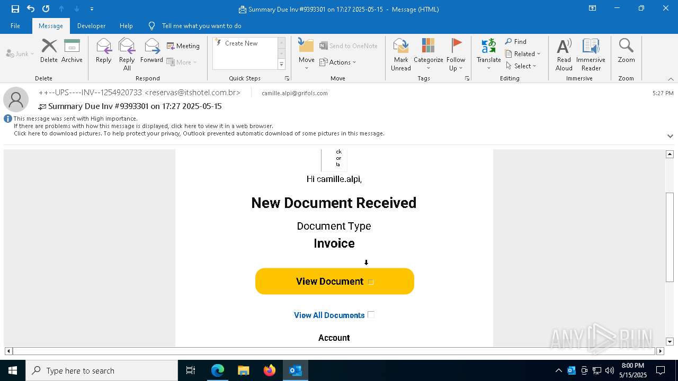Open the Quick Steps dialog launcher
The width and height of the screenshot is (678, 381).
click(x=287, y=78)
